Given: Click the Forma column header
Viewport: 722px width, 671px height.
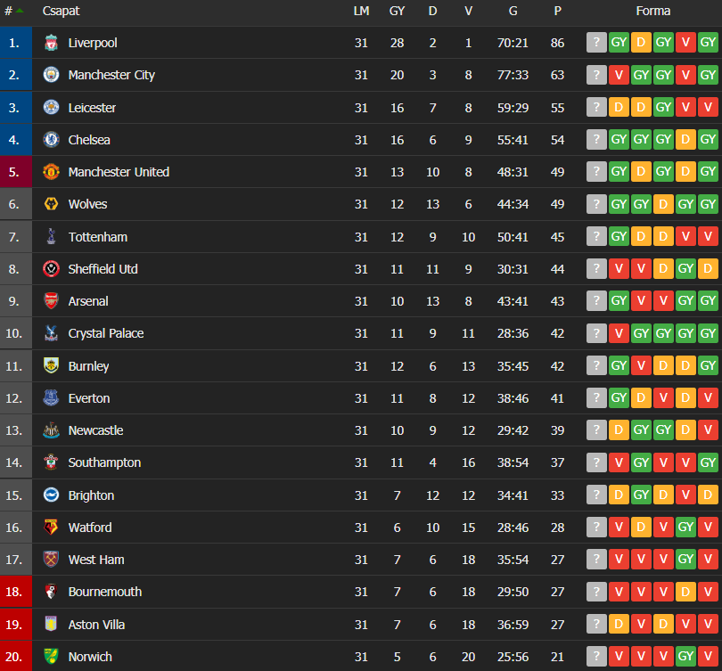Looking at the screenshot, I should tap(653, 11).
